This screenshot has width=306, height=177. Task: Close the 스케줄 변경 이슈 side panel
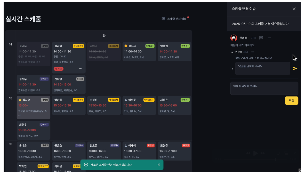[x=294, y=9]
